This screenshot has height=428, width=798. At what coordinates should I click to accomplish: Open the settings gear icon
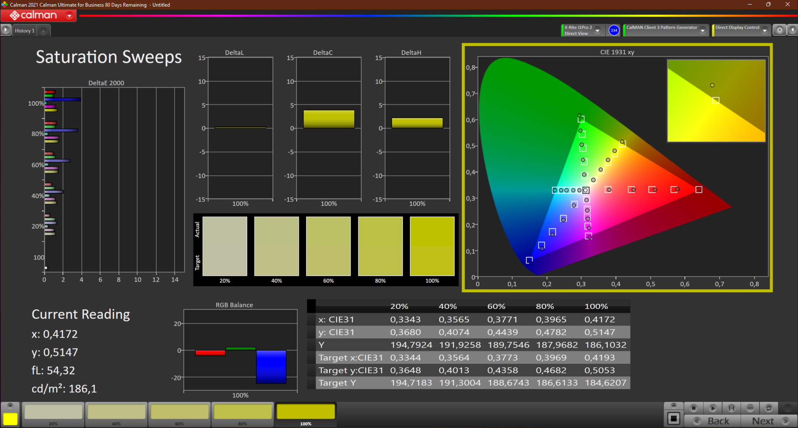(780, 30)
